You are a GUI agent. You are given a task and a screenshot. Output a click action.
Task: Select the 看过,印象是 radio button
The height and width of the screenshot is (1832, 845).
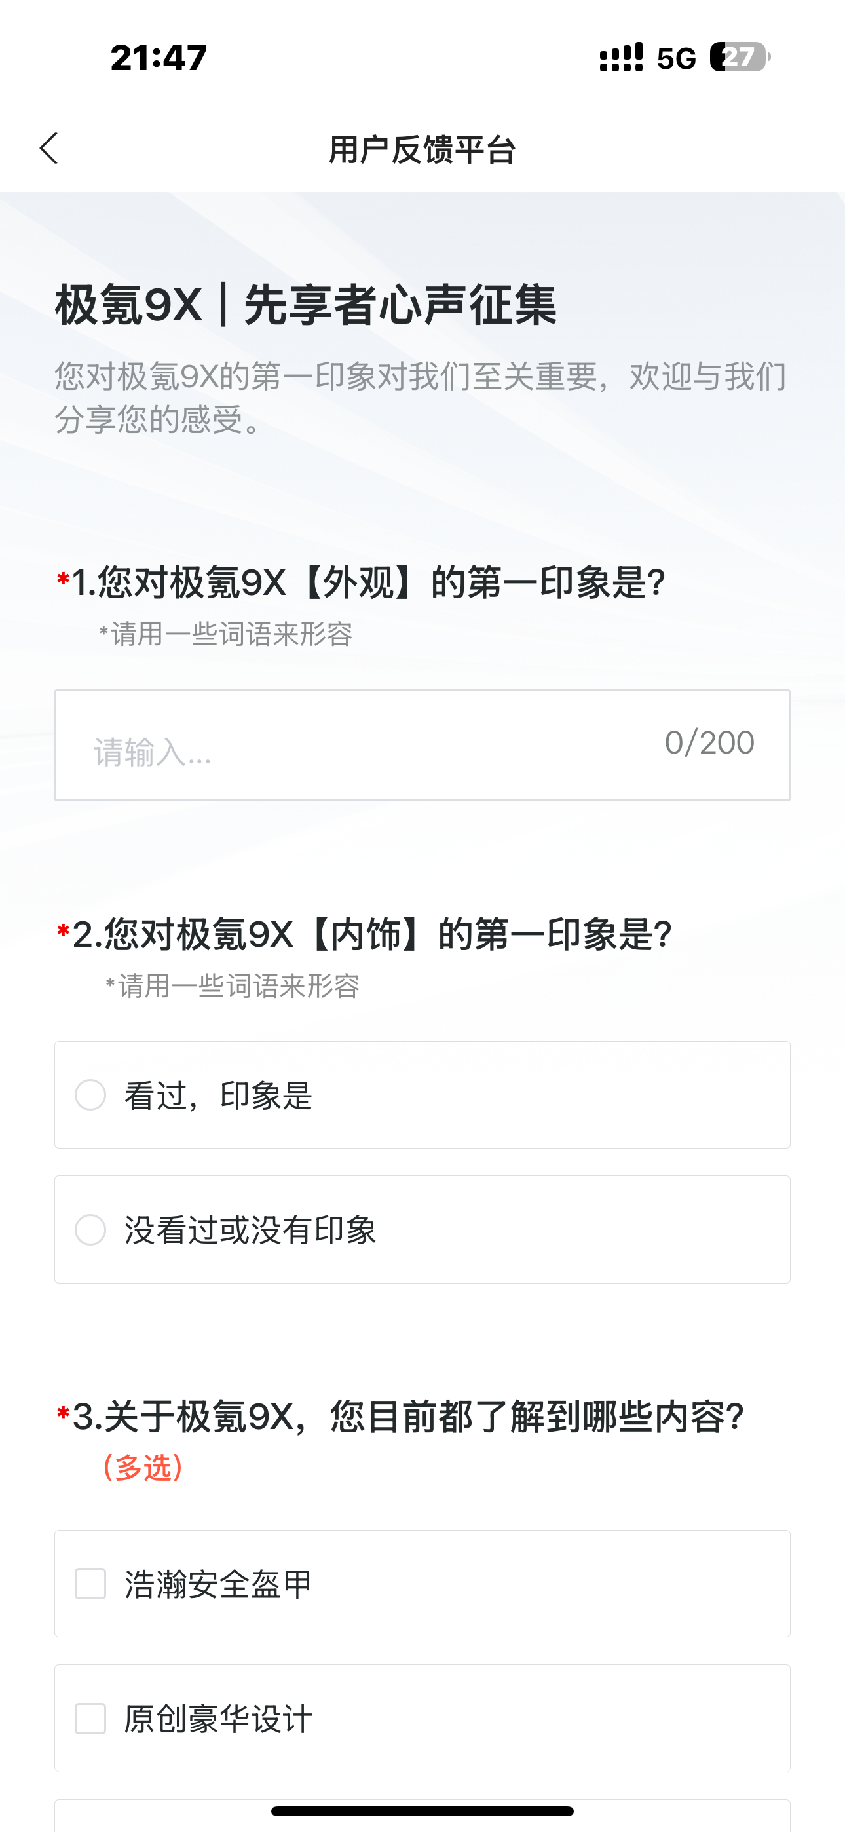pyautogui.click(x=90, y=1094)
